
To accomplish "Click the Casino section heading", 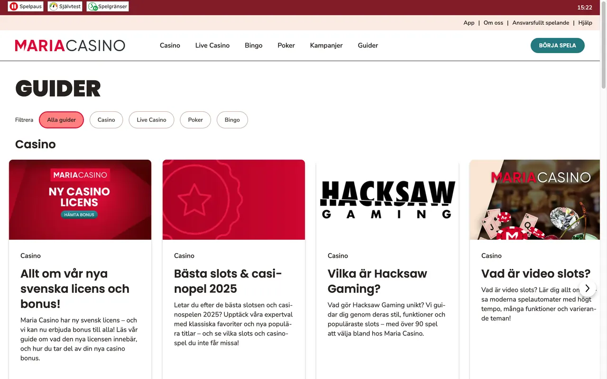I will (x=36, y=144).
